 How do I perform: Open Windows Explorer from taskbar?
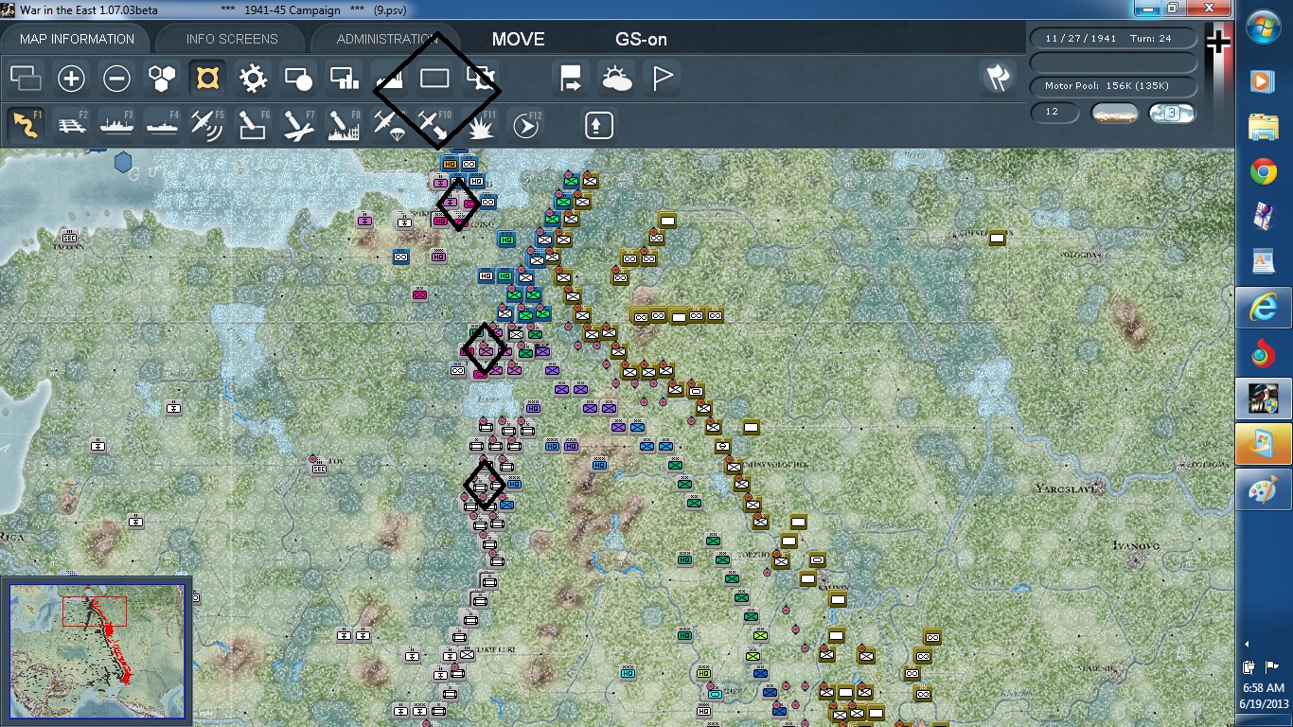[x=1264, y=127]
